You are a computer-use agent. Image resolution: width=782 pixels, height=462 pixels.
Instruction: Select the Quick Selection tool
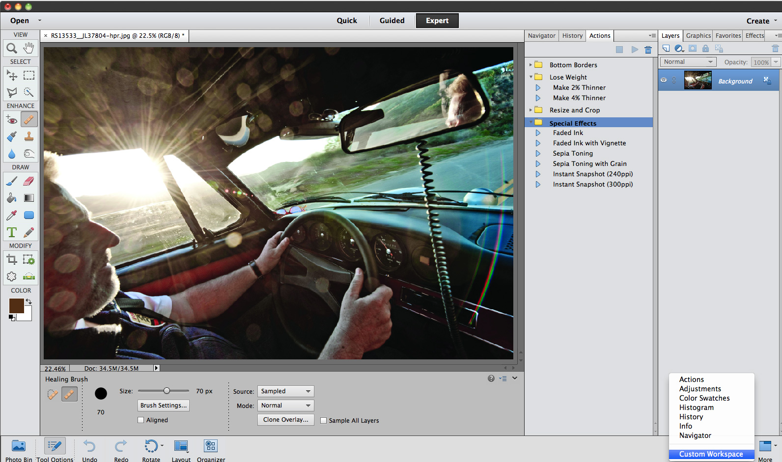click(x=29, y=92)
